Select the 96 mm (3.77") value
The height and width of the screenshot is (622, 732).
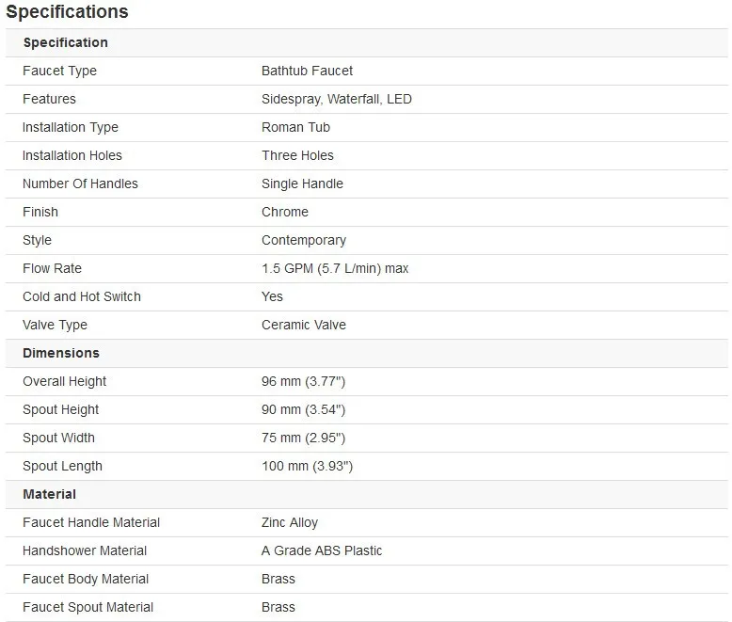tap(304, 381)
